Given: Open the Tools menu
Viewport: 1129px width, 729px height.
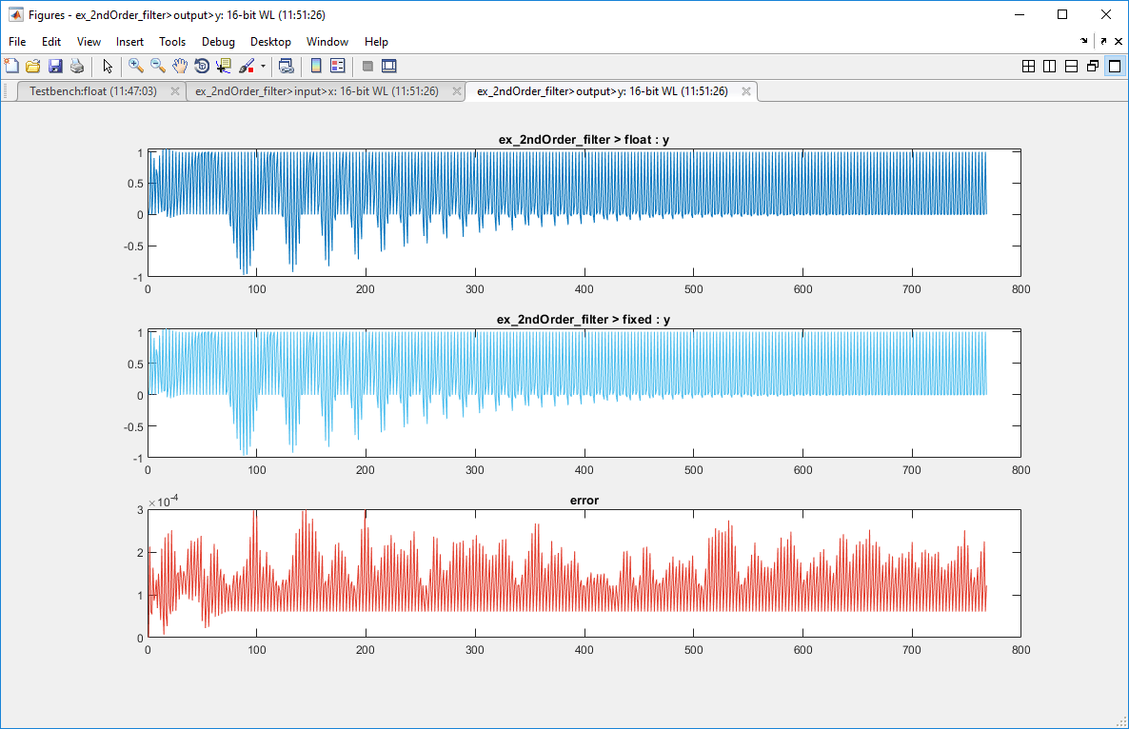Looking at the screenshot, I should pyautogui.click(x=172, y=42).
